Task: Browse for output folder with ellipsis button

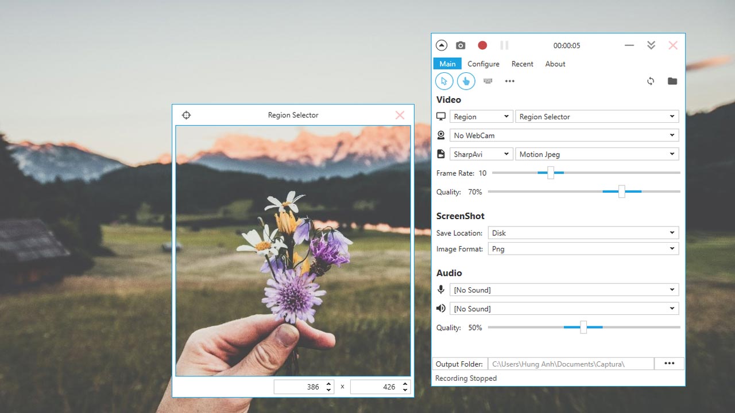Action: click(x=669, y=364)
